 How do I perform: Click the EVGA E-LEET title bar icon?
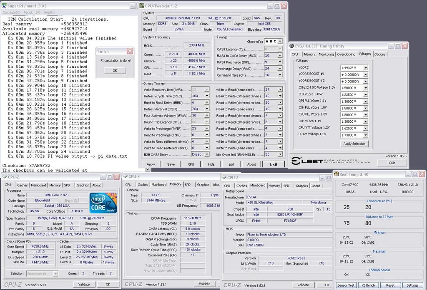click(291, 46)
